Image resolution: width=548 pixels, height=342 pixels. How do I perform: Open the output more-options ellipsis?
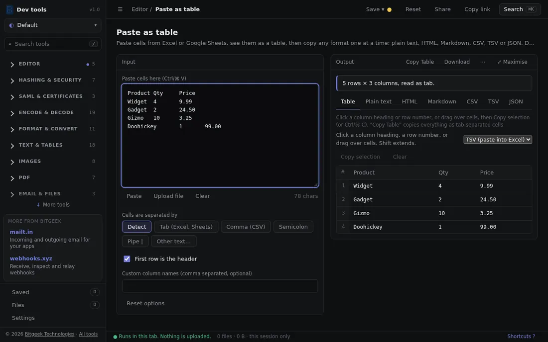482,62
